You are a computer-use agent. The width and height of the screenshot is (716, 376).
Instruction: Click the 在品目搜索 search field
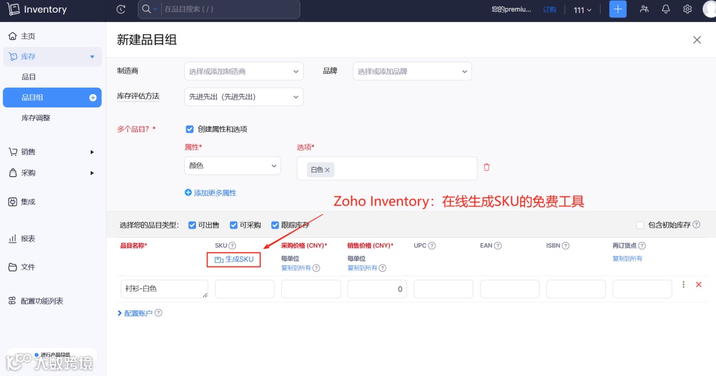coord(231,9)
